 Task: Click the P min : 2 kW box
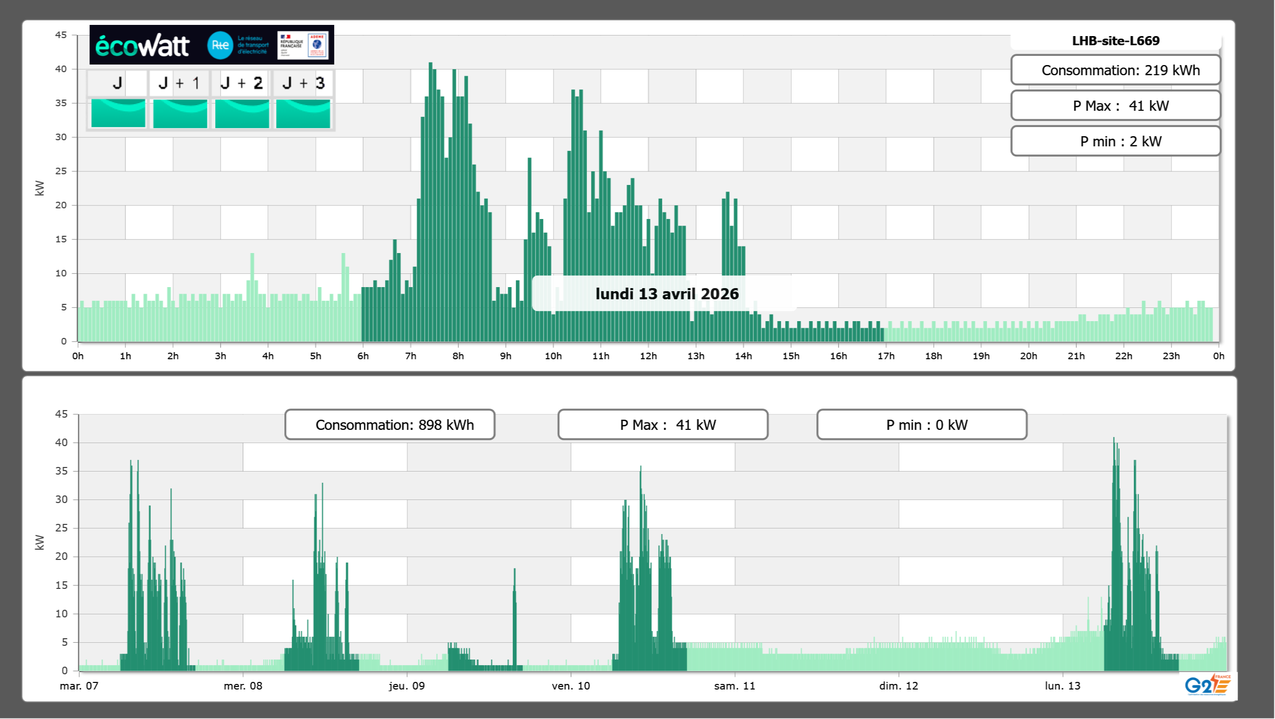point(1116,141)
